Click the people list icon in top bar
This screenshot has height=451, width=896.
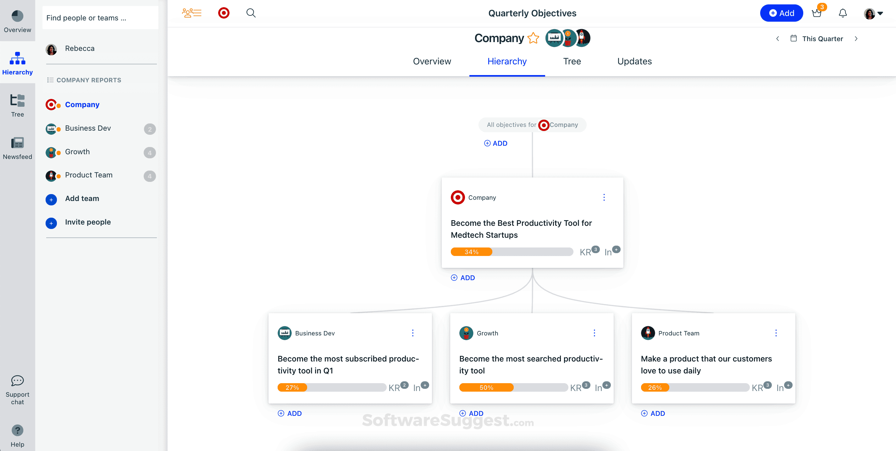192,13
